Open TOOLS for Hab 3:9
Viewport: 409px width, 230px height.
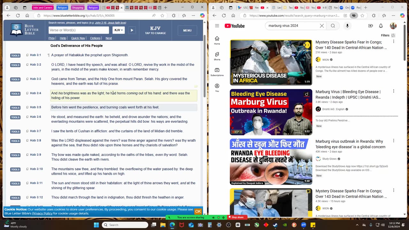coord(15,155)
